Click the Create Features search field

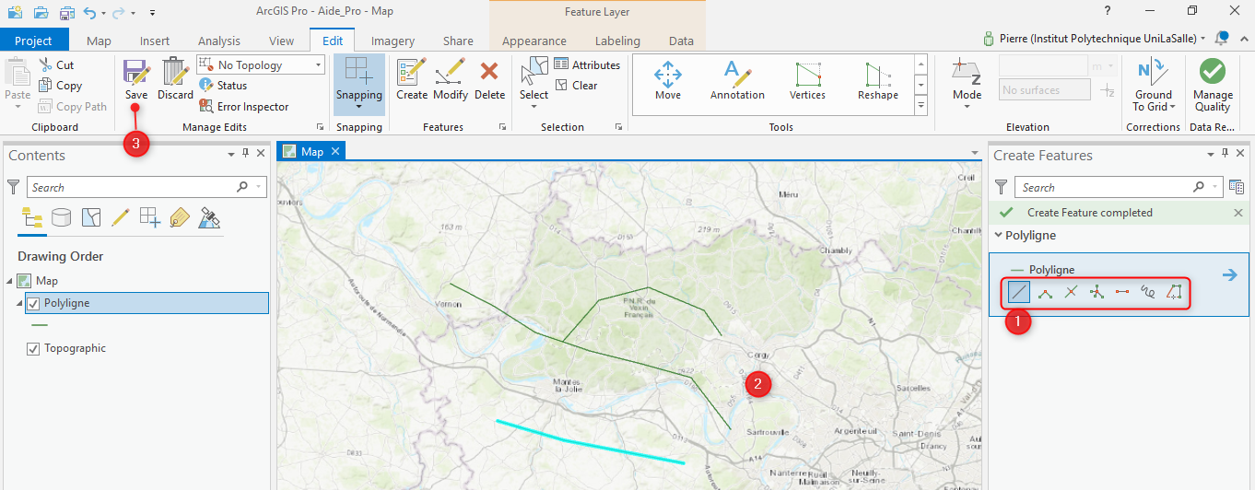[x=1120, y=187]
